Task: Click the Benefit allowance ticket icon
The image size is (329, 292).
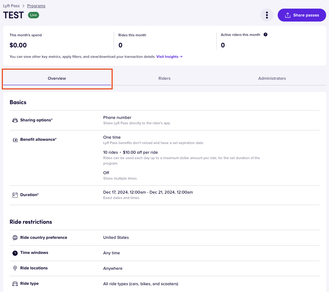Action: click(15, 140)
